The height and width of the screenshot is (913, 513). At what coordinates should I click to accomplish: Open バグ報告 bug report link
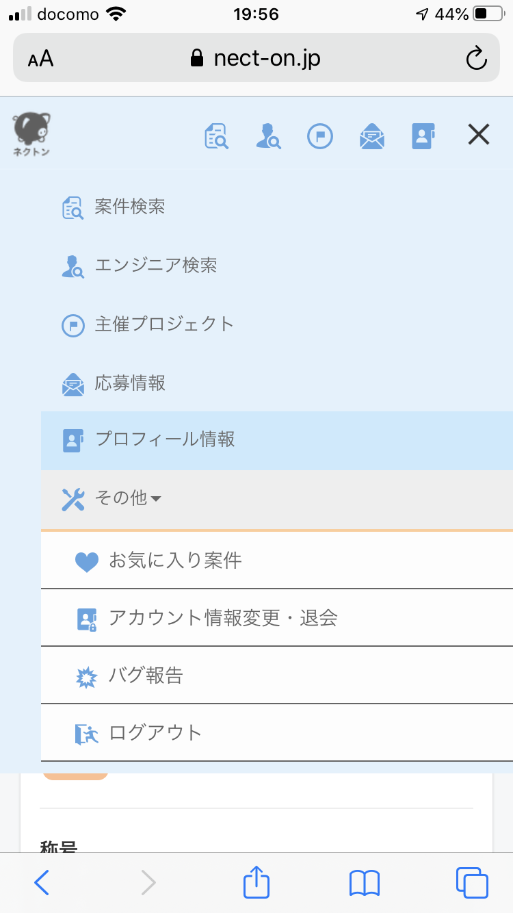click(277, 676)
